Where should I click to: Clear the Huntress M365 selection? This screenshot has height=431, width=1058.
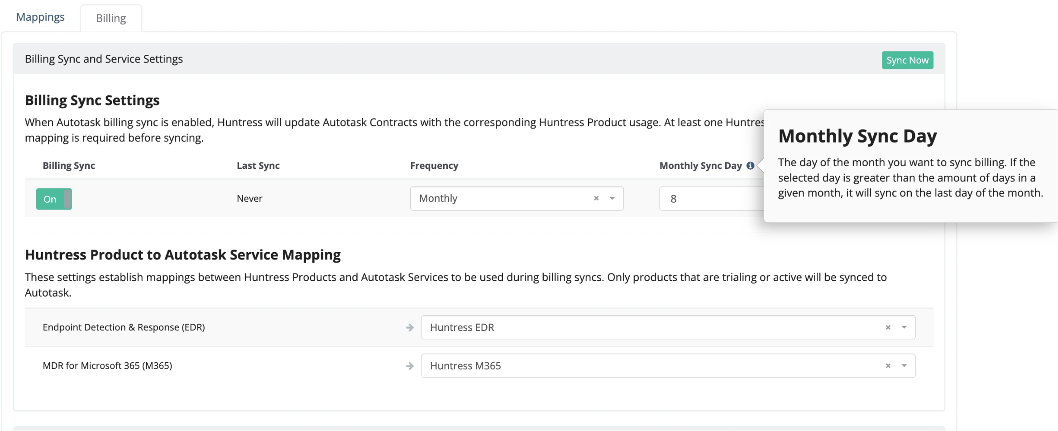(888, 366)
